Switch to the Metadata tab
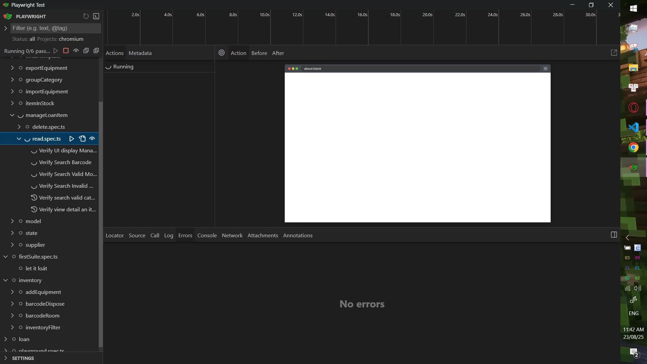Viewport: 647px width, 364px height. 140,53
